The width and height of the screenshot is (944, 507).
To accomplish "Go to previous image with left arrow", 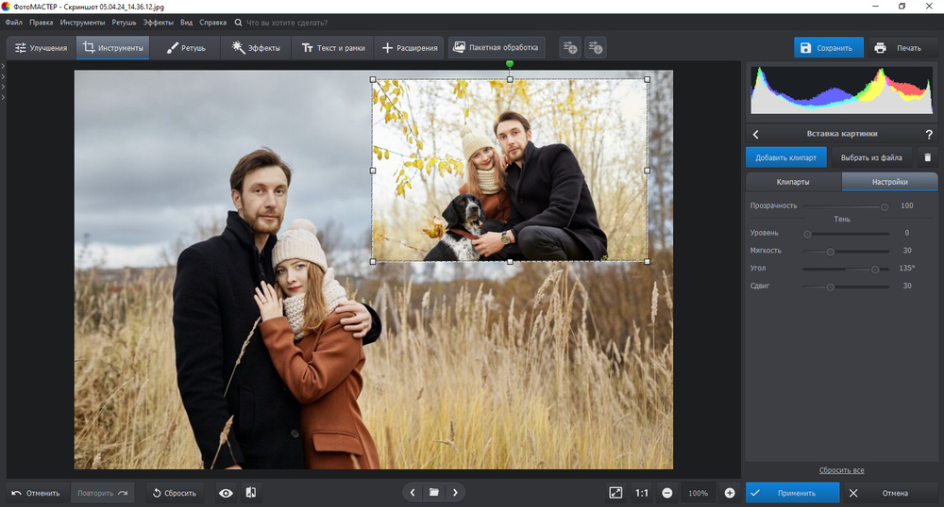I will (413, 492).
